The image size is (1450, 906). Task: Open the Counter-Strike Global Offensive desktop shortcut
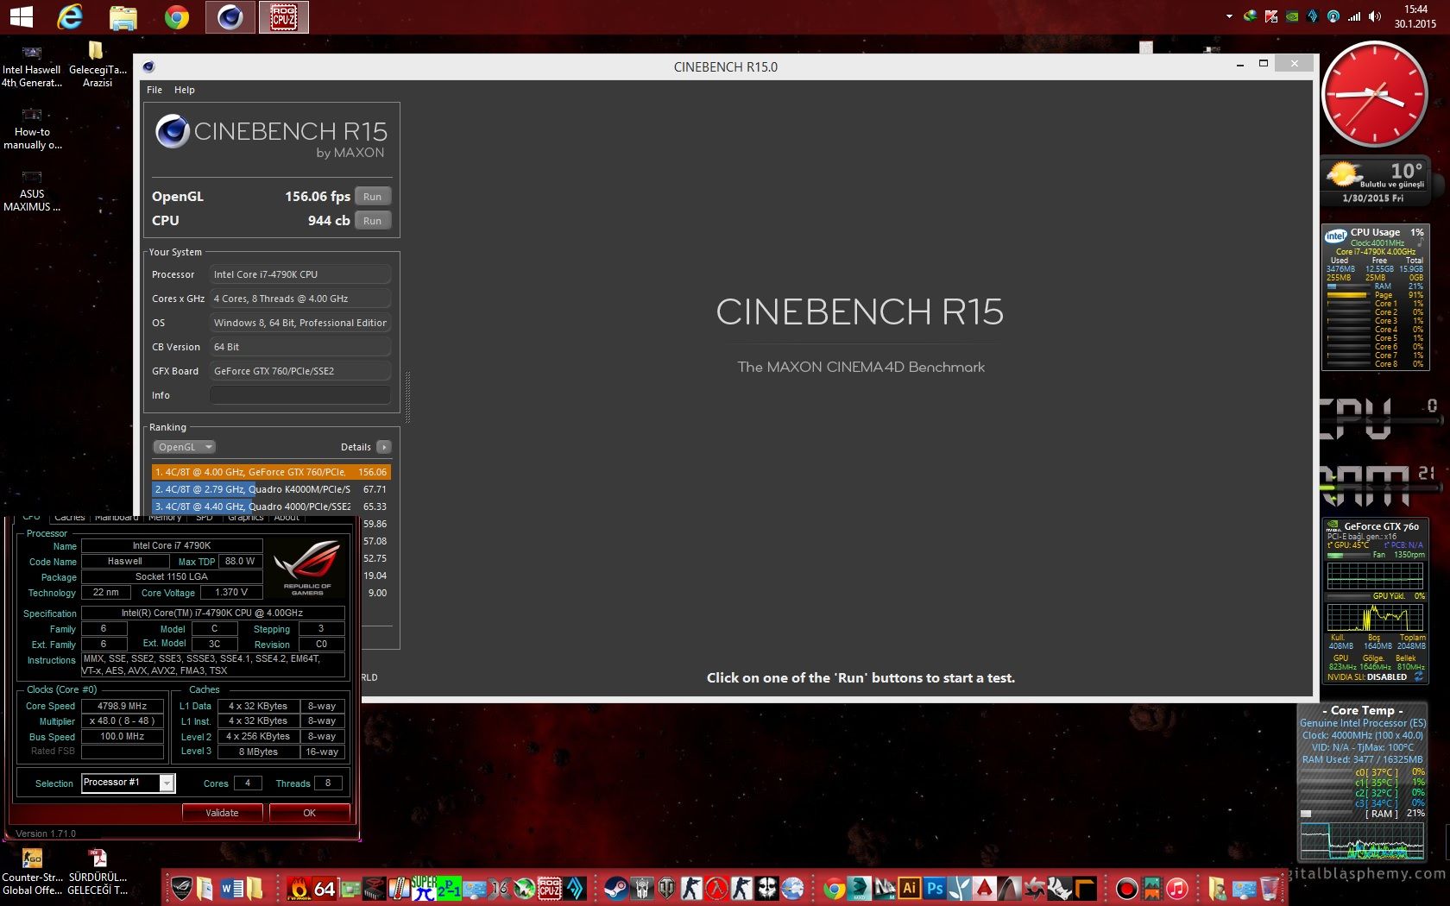point(32,871)
